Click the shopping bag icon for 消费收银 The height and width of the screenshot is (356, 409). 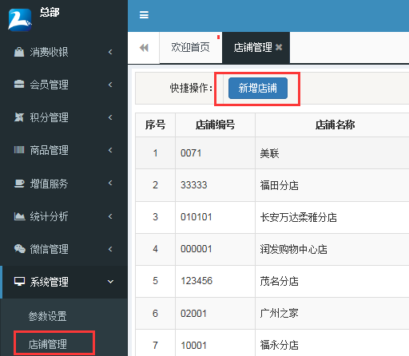(19, 52)
